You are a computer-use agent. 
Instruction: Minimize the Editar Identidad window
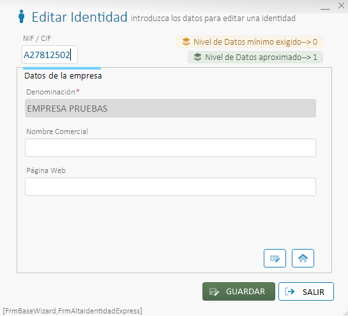(325, 9)
